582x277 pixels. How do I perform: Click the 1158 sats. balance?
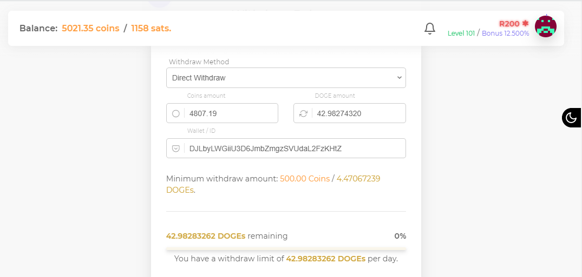pos(151,29)
